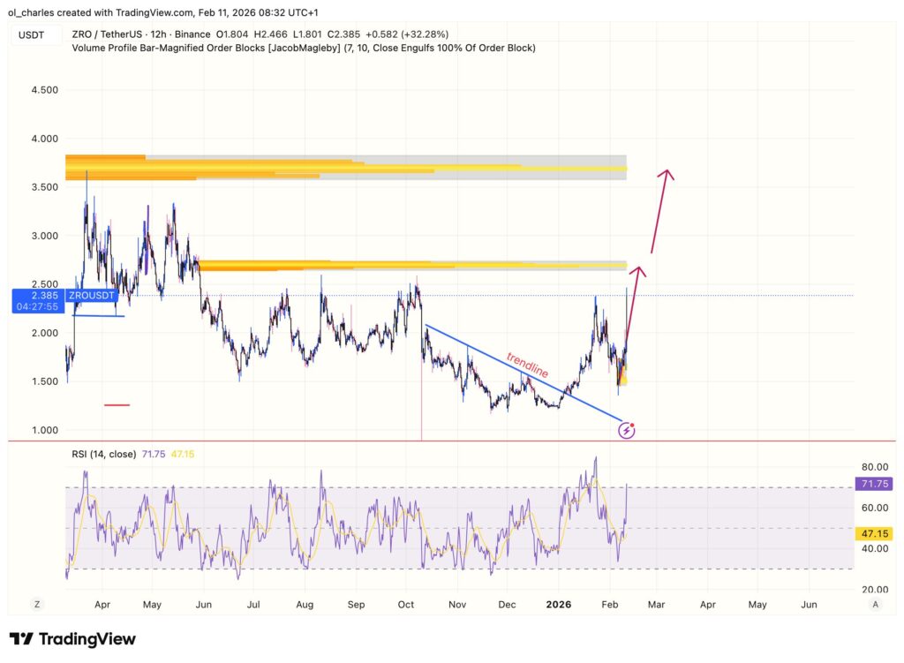Image resolution: width=904 pixels, height=663 pixels.
Task: Click the ol_charles attribution text at top
Action: tap(26, 12)
